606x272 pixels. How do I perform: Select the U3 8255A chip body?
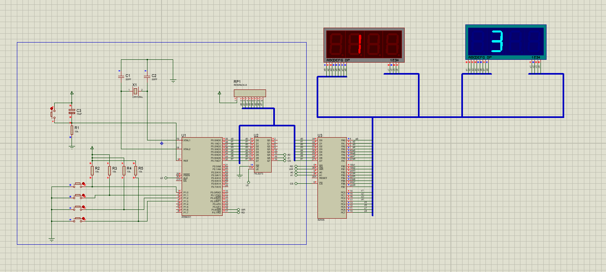[332, 178]
